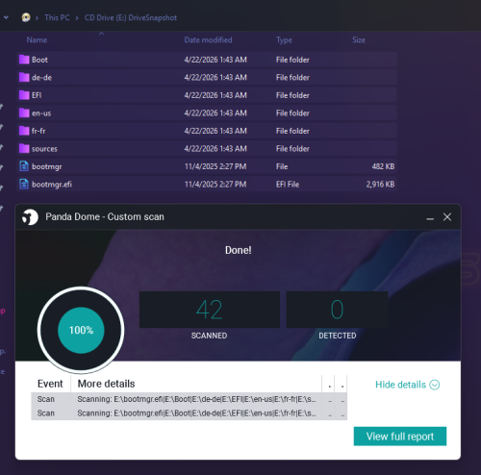Open the View full report button
Image resolution: width=481 pixels, height=475 pixels.
[400, 437]
